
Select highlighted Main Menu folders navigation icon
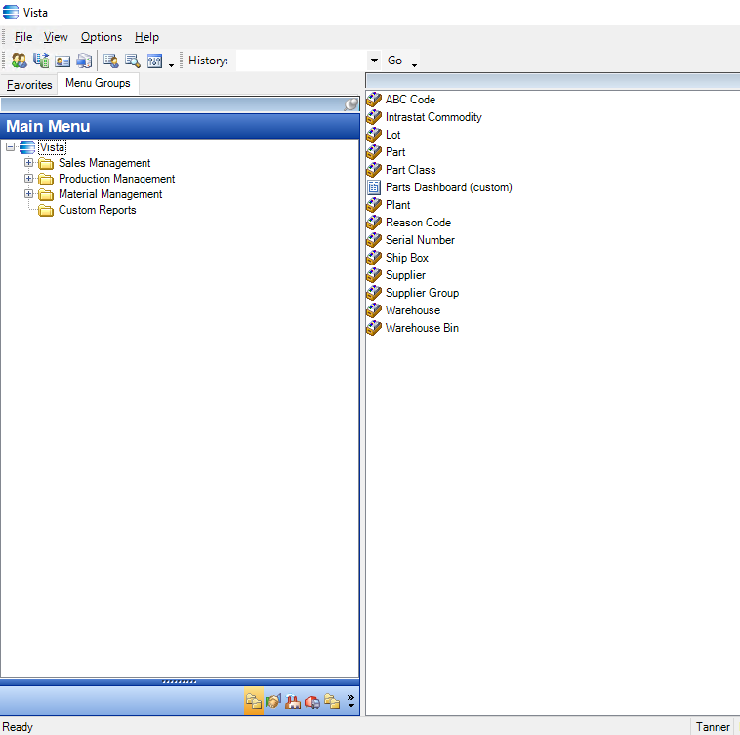click(254, 702)
